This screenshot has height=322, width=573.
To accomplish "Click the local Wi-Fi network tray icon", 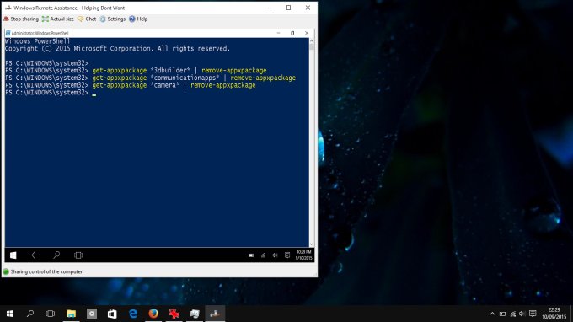I will click(513, 314).
